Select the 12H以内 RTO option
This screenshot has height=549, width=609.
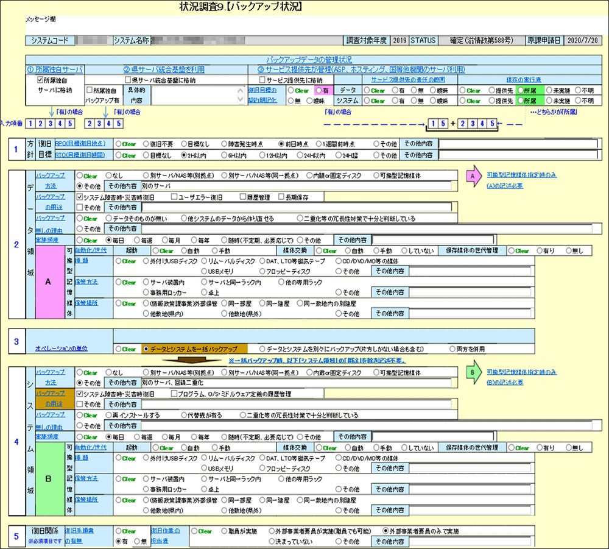262,155
